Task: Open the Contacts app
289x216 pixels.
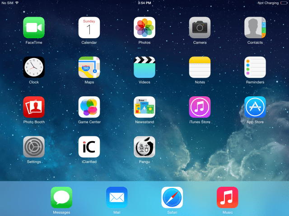Action: tap(255, 27)
